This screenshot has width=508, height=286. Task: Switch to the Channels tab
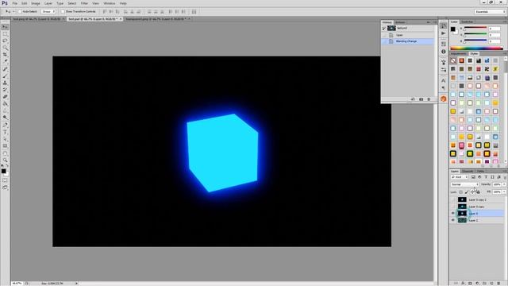tap(468, 172)
